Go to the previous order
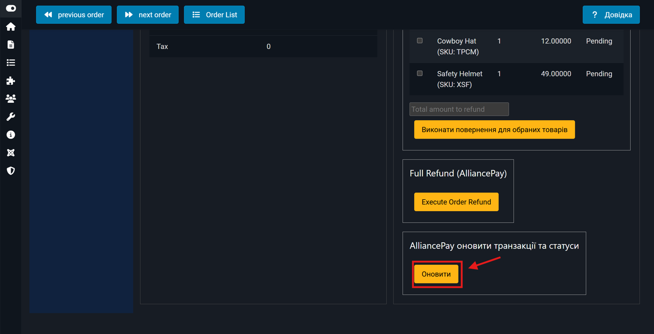This screenshot has height=334, width=654. [74, 15]
